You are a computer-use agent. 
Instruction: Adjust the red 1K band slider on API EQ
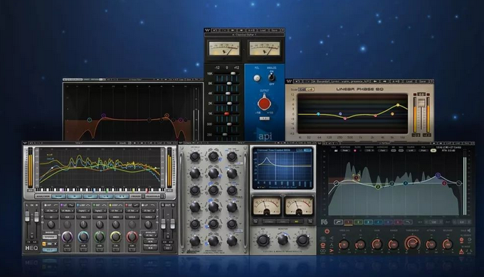(227, 114)
